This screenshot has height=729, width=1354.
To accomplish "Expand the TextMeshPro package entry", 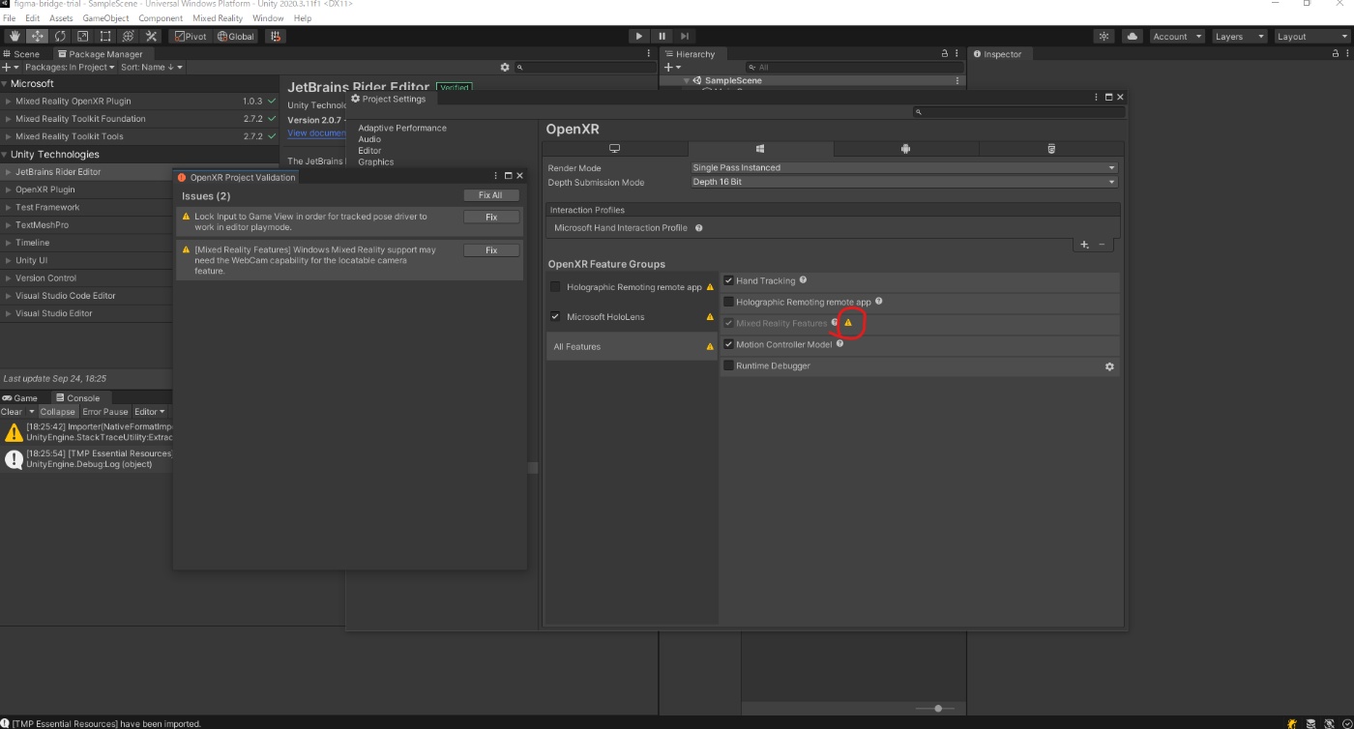I will [x=8, y=224].
